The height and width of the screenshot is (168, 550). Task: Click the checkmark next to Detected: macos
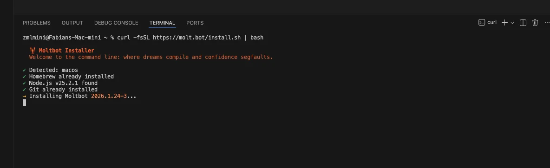point(25,70)
